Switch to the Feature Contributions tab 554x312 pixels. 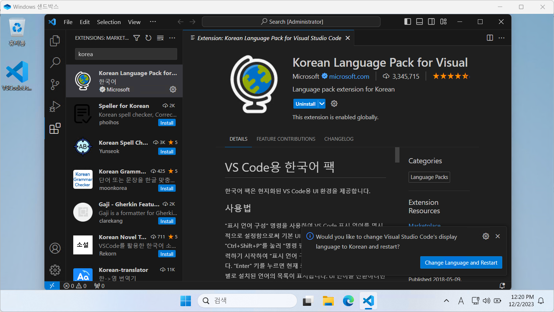click(x=286, y=139)
